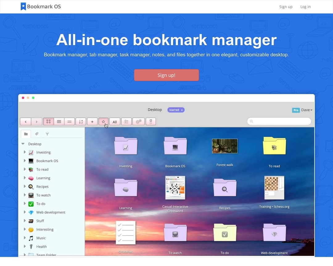
Task: Open the sort order button
Action: [x=81, y=122]
